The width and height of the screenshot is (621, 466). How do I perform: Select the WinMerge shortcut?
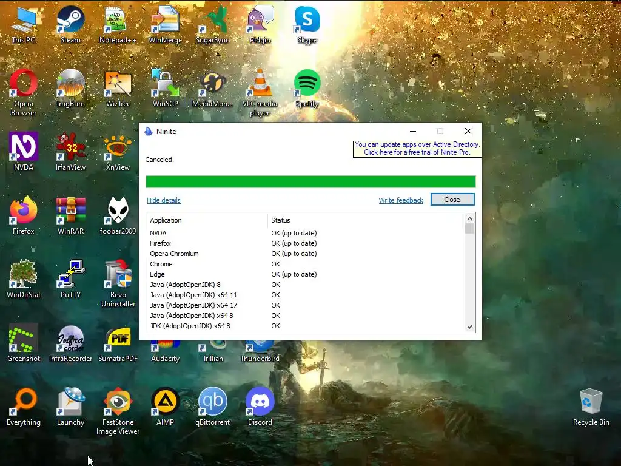coord(165,24)
